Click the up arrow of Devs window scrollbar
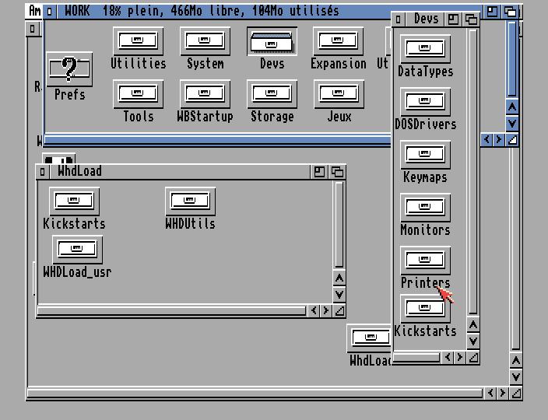Screen dimensions: 548x420 [x=473, y=325]
